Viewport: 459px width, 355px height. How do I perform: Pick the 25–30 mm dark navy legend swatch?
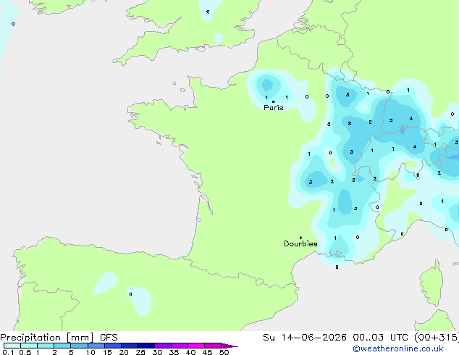(x=146, y=346)
